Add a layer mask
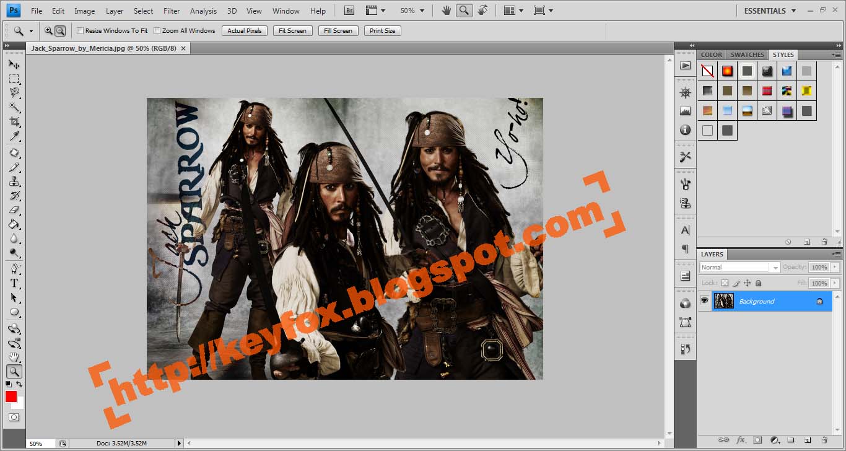Viewport: 846px width, 451px height. 757,440
